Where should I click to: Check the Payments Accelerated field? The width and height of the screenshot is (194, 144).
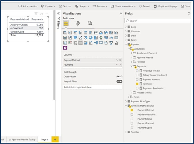click(137, 88)
